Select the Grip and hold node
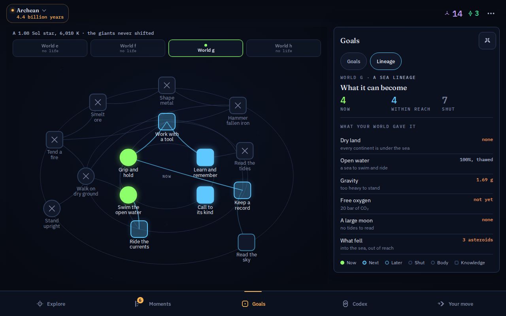The image size is (506, 316). (x=128, y=157)
